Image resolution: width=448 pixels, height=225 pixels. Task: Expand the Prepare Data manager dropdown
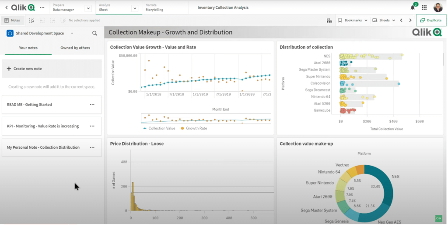[88, 8]
